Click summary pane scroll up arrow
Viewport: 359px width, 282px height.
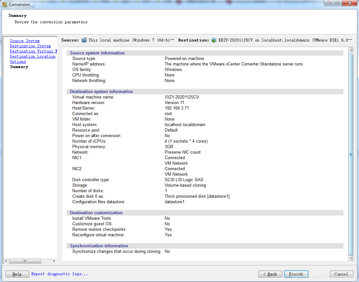[x=351, y=50]
